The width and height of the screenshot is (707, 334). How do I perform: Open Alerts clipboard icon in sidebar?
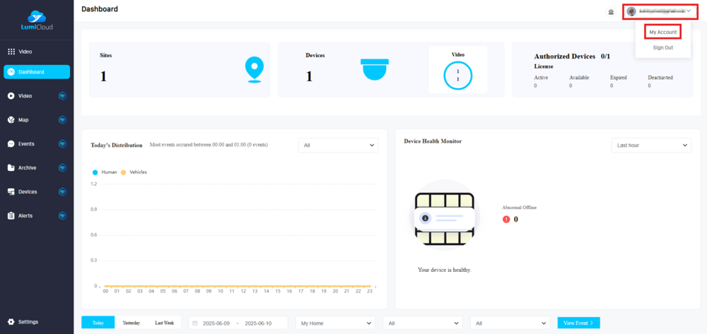coord(11,216)
